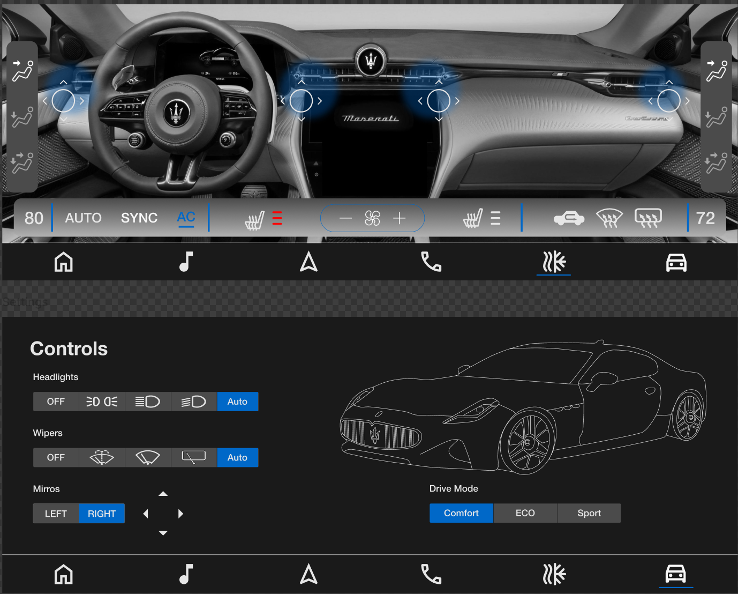Select the passenger heated seat icon
The height and width of the screenshot is (594, 738).
475,218
